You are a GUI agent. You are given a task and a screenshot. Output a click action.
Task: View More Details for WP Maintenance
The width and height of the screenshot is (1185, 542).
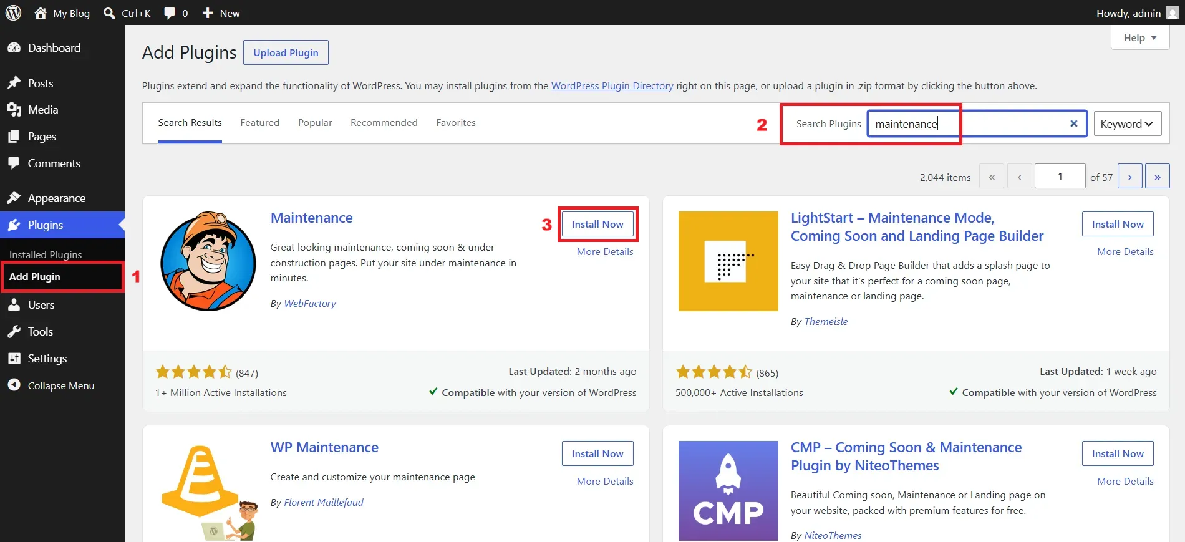tap(605, 482)
